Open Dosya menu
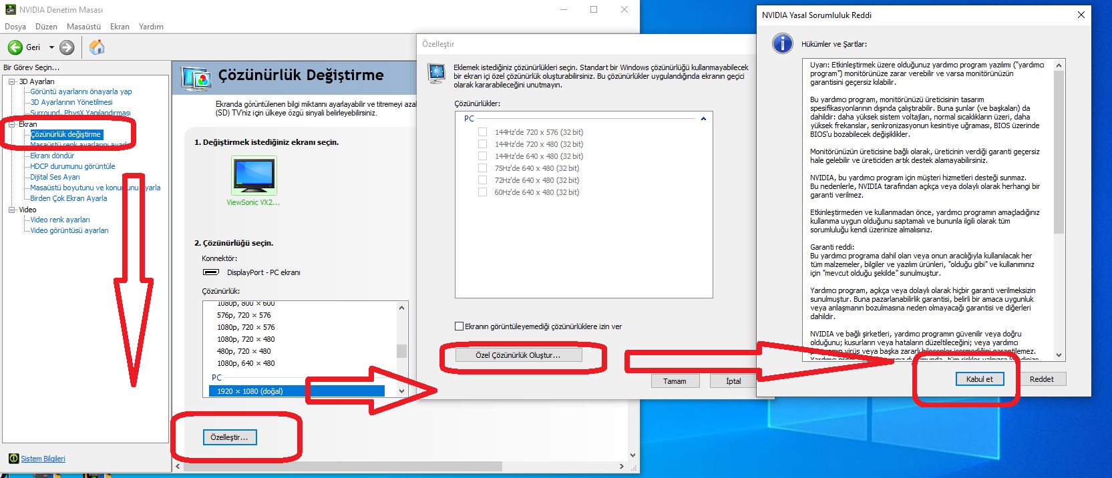 [15, 27]
